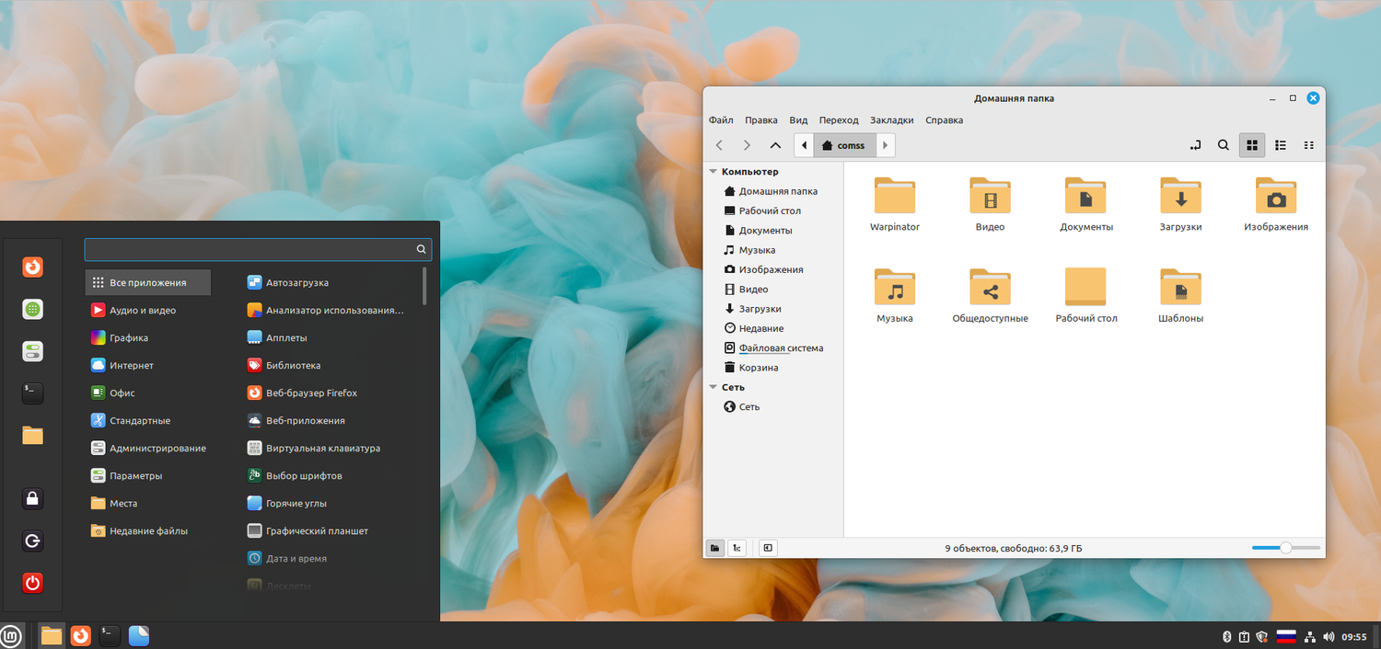Collapse the Сеть section
Image resolution: width=1381 pixels, height=649 pixels.
click(x=713, y=387)
